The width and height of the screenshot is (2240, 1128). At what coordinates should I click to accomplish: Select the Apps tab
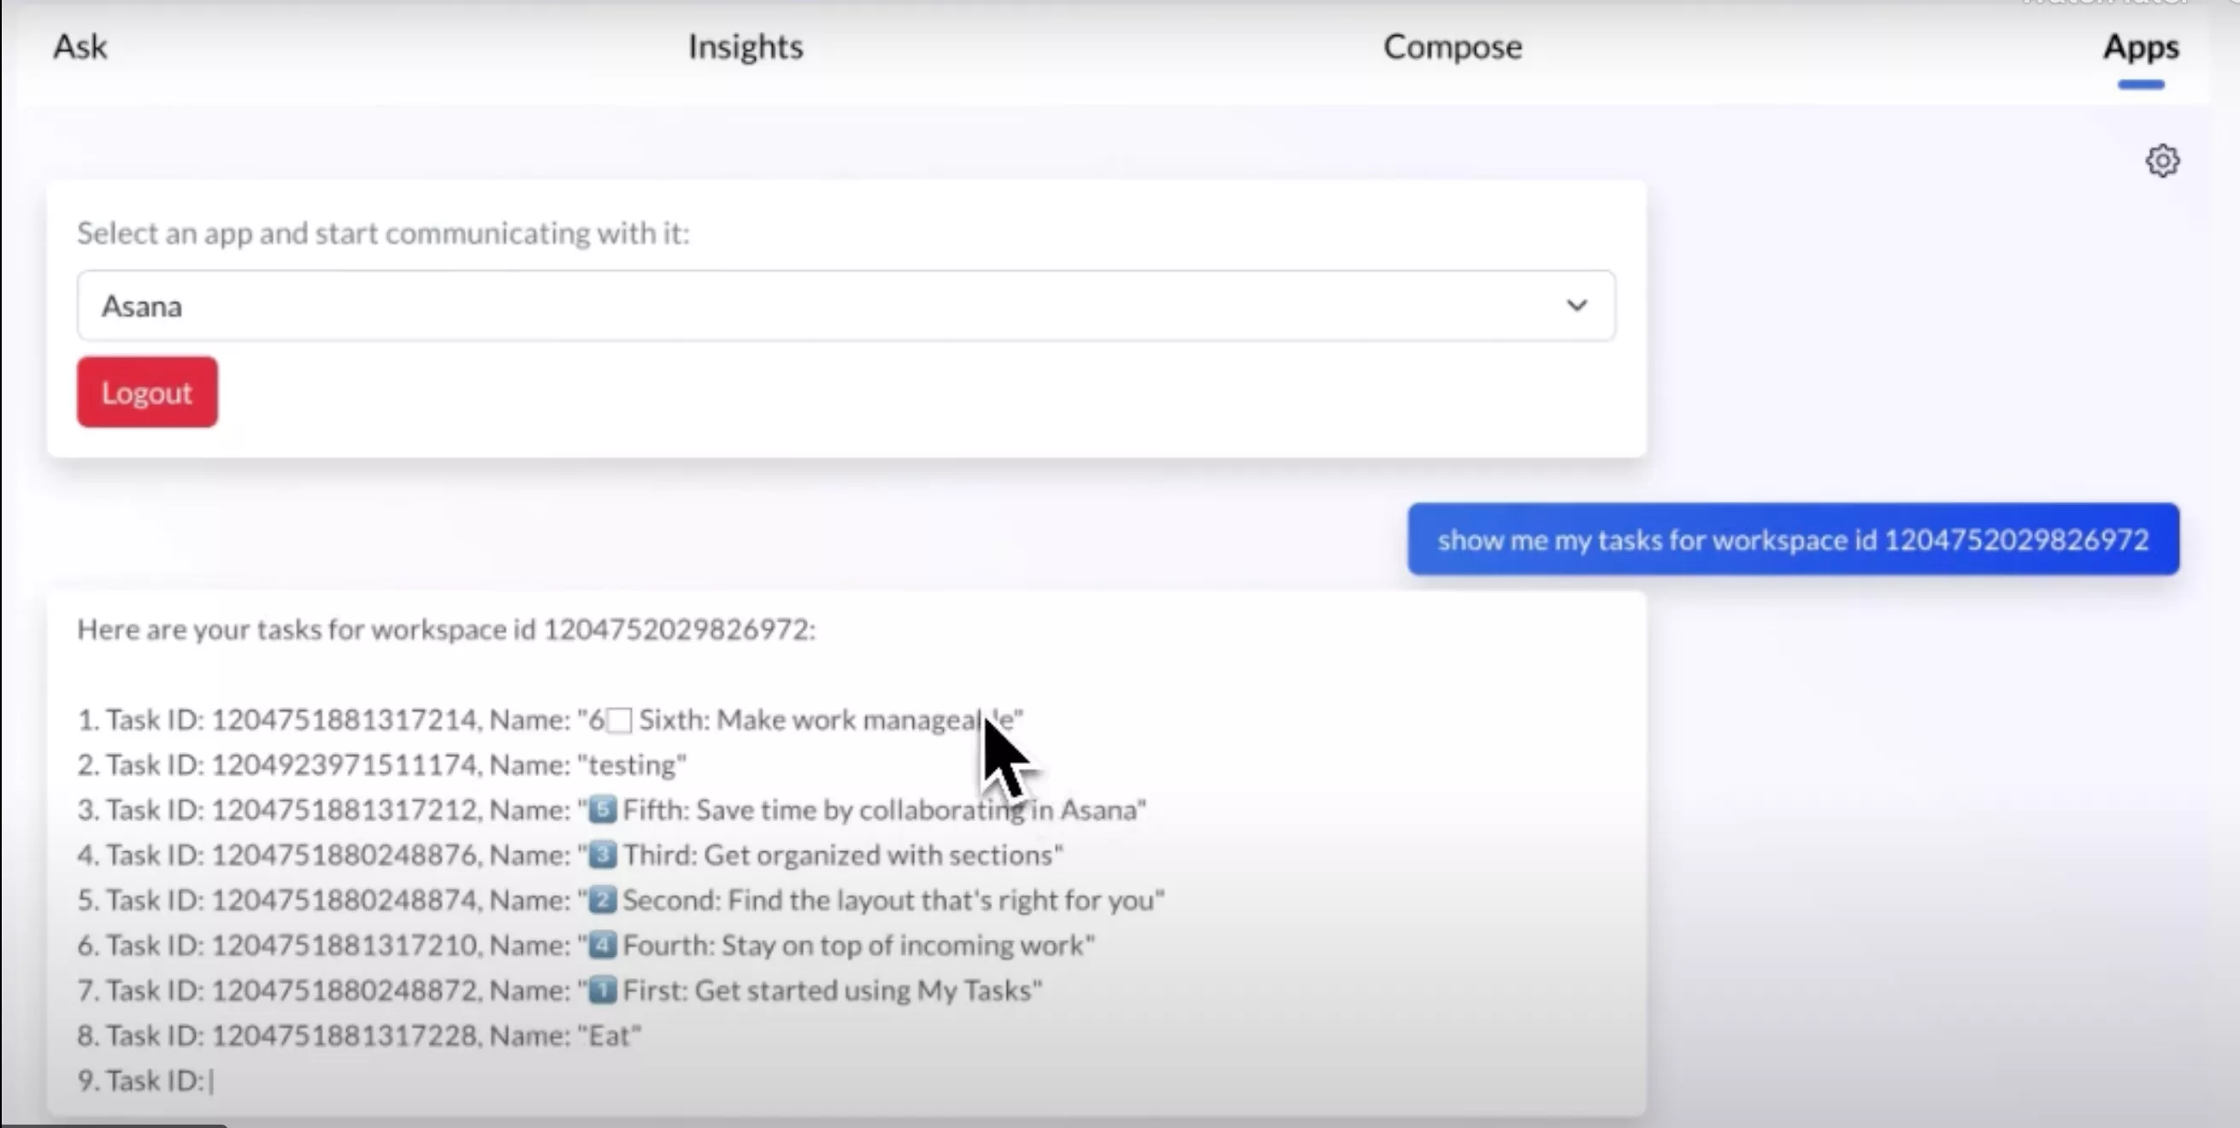[2140, 47]
